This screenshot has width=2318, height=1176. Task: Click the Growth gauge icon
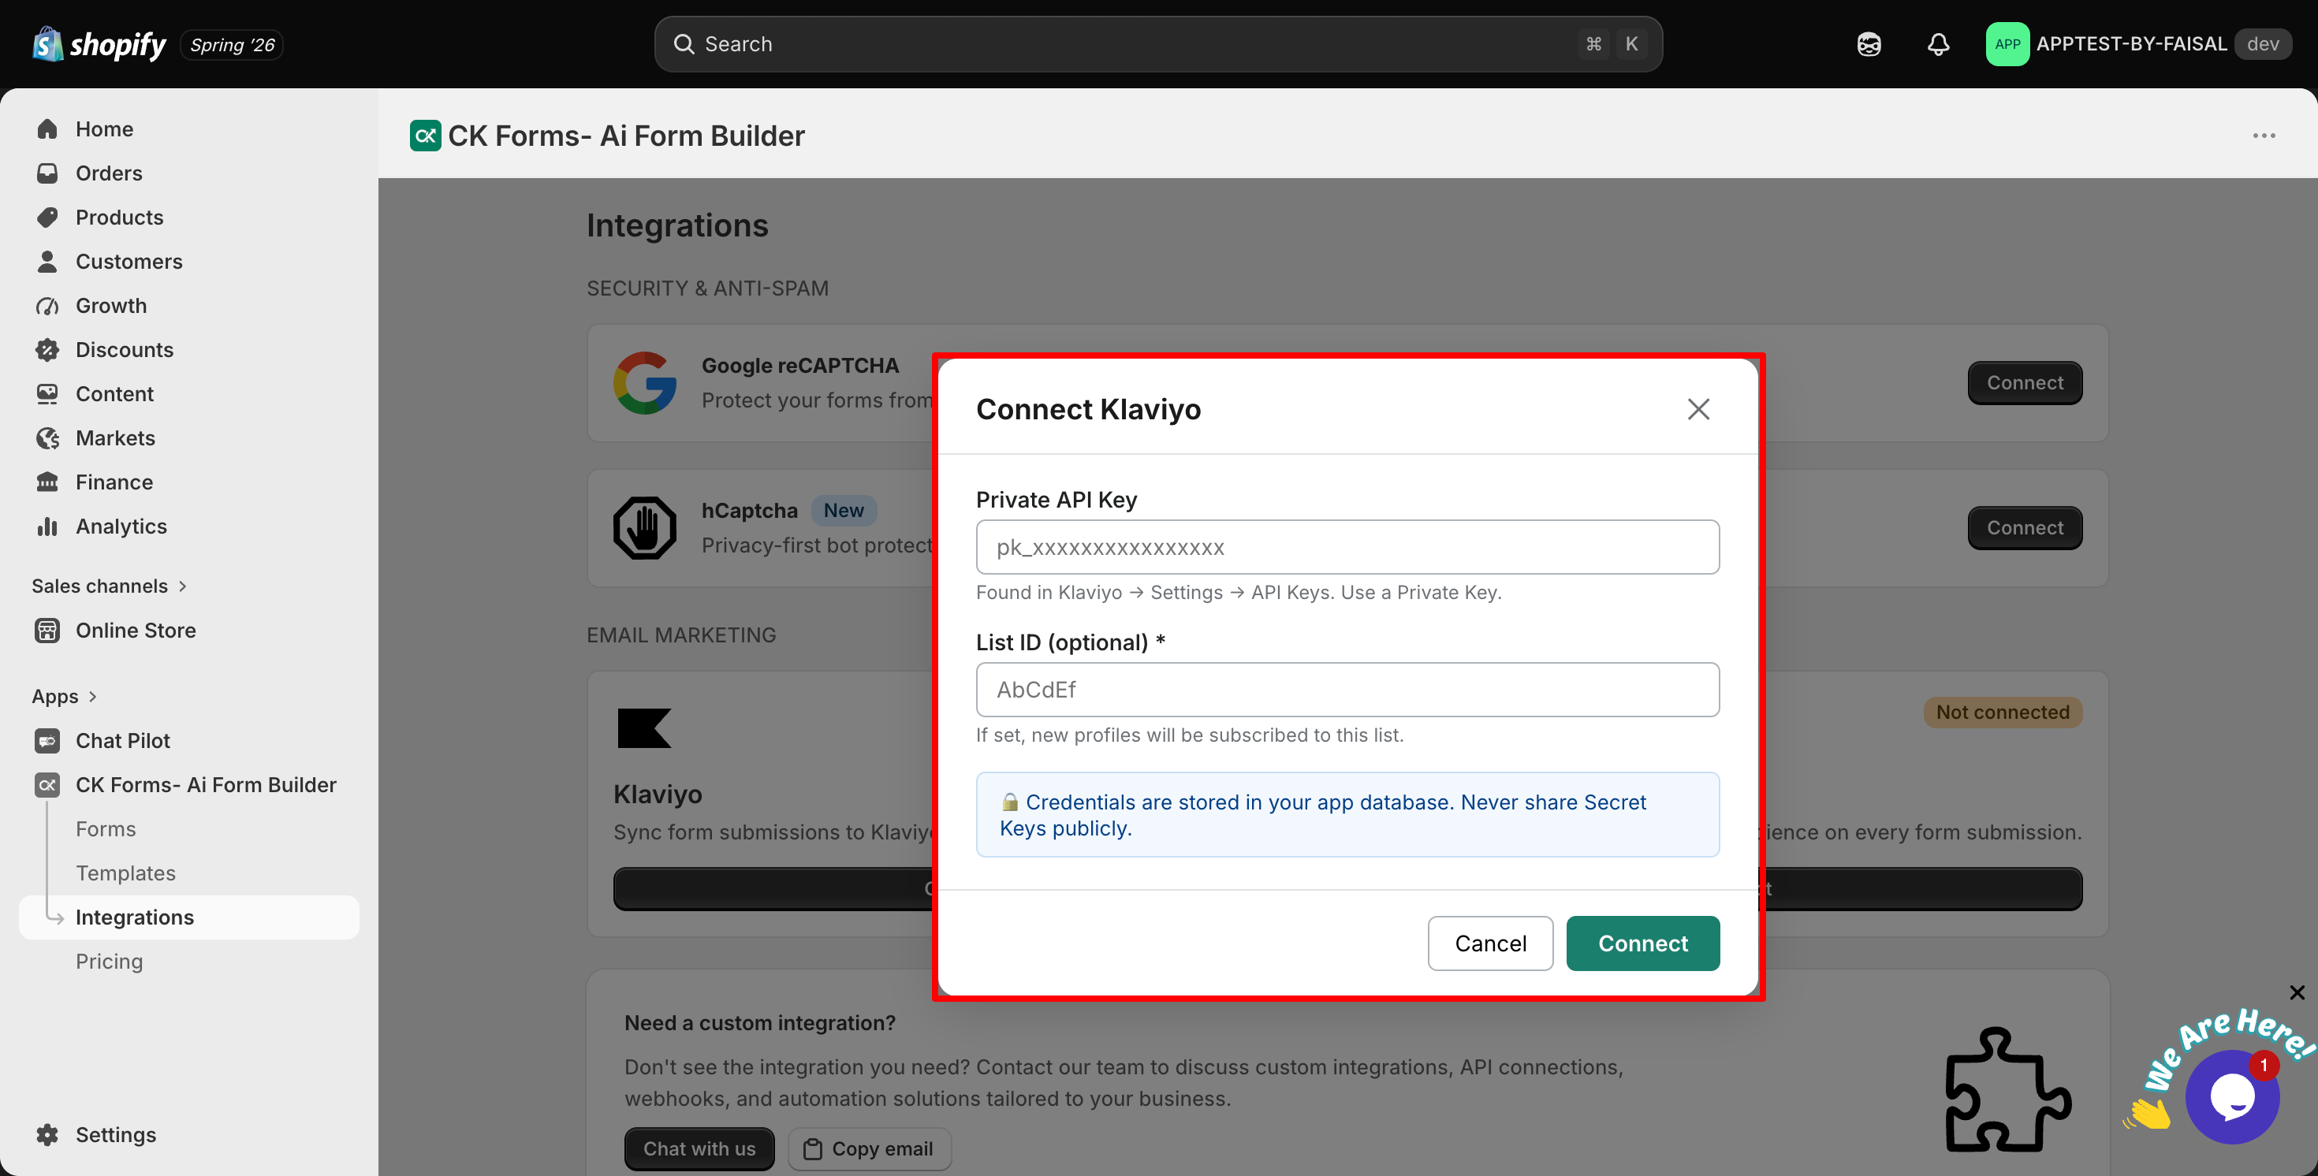pyautogui.click(x=47, y=305)
